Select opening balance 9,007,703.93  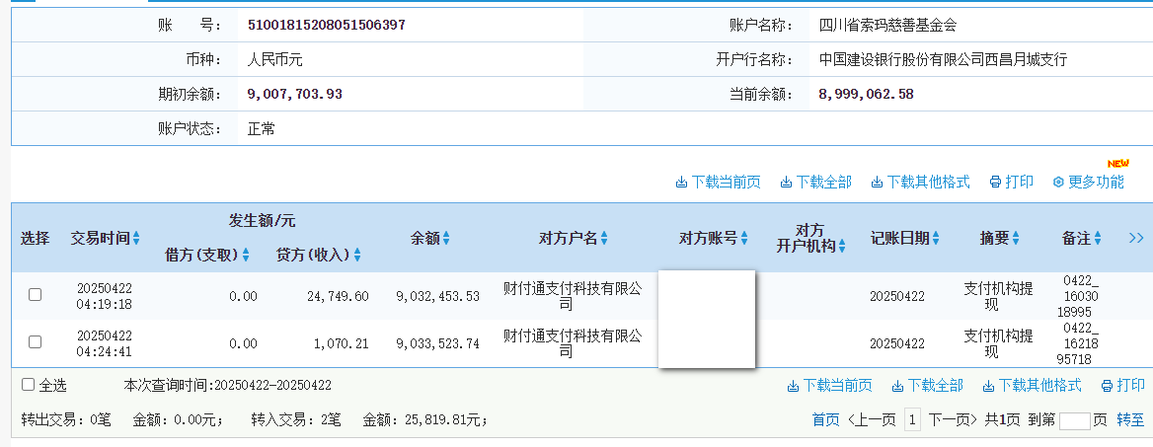[x=295, y=94]
